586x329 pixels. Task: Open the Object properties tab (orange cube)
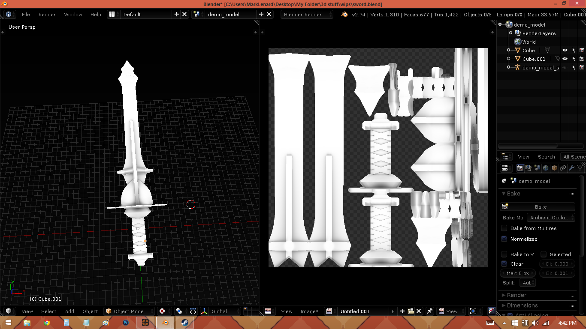(x=554, y=168)
